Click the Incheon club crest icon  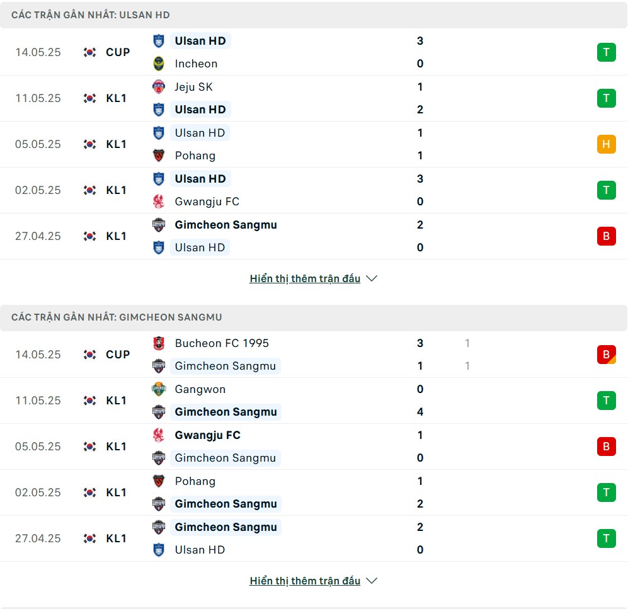pyautogui.click(x=159, y=64)
